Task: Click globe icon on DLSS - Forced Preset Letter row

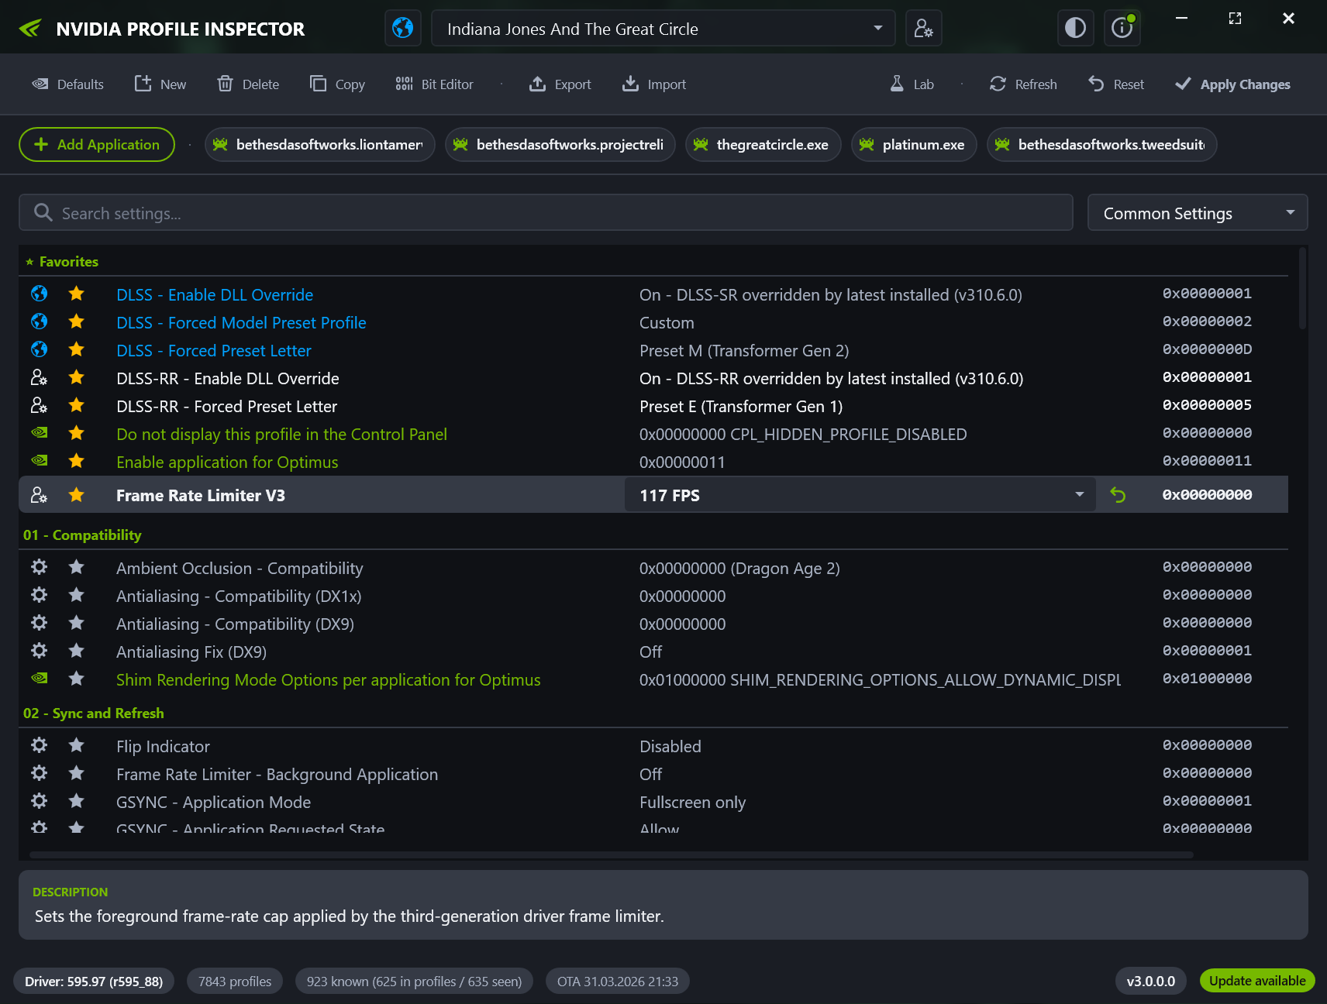Action: tap(39, 349)
